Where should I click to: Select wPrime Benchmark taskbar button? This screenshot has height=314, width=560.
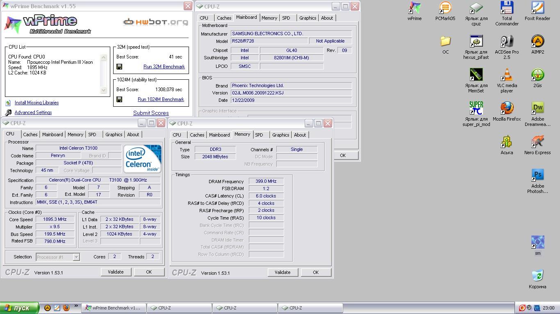click(x=113, y=308)
